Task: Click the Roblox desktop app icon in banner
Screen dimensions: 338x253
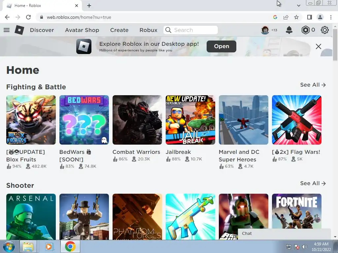Action: point(84,46)
